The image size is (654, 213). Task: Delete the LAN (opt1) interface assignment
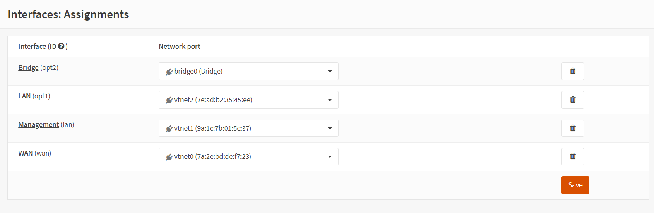pyautogui.click(x=572, y=100)
